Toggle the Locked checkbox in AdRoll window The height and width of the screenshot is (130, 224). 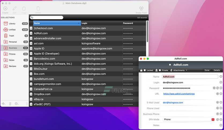point(145,70)
